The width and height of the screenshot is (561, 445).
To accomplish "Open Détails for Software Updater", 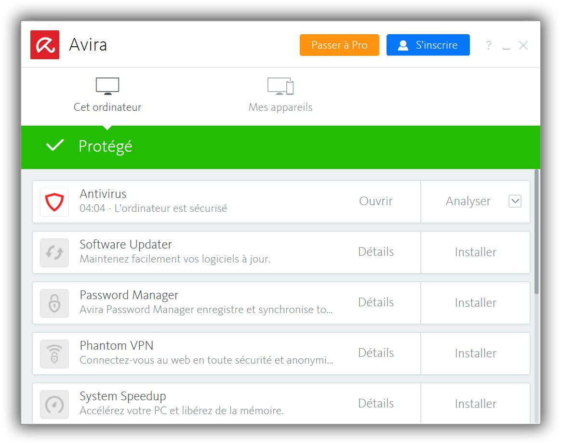I will point(375,251).
